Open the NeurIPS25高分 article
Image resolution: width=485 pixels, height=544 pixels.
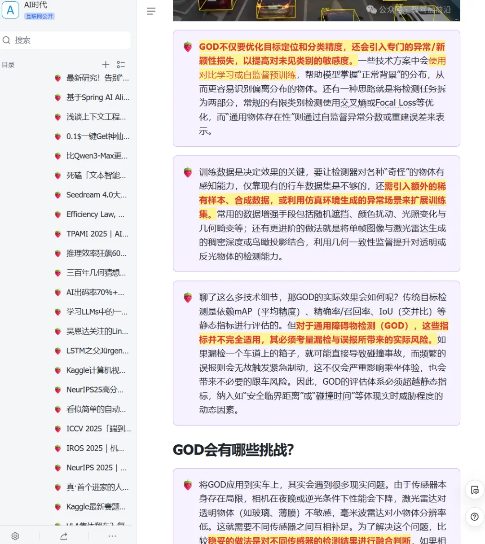[x=94, y=390]
